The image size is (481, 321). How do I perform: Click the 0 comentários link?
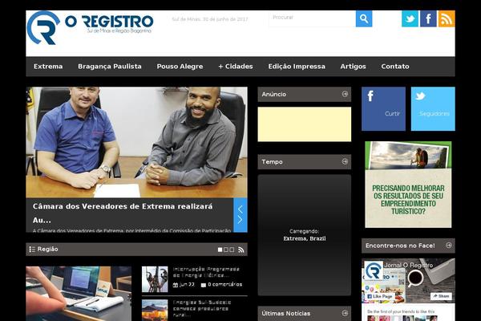coord(224,285)
